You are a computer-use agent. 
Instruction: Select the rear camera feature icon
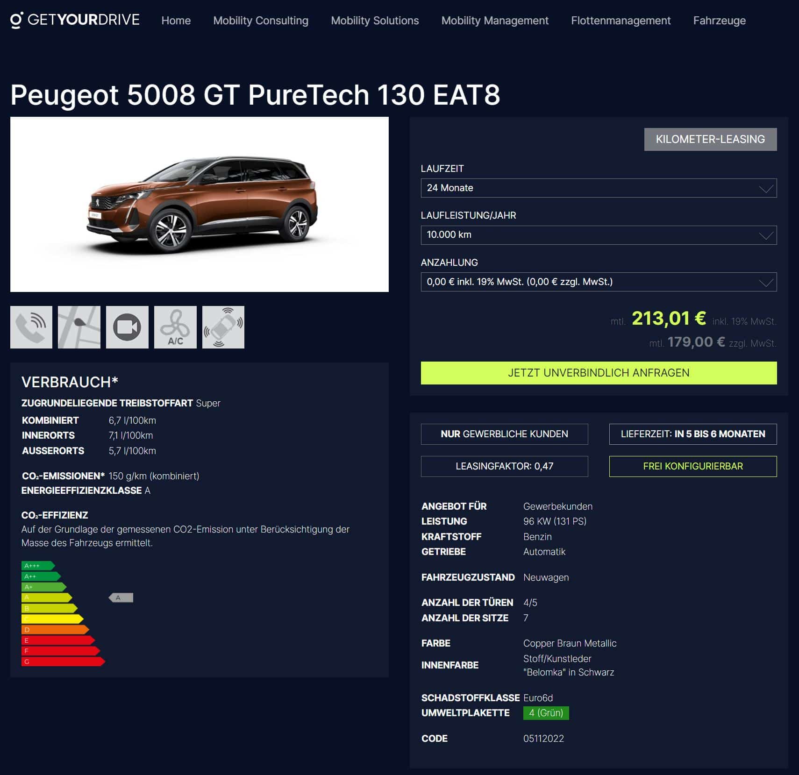pos(127,327)
